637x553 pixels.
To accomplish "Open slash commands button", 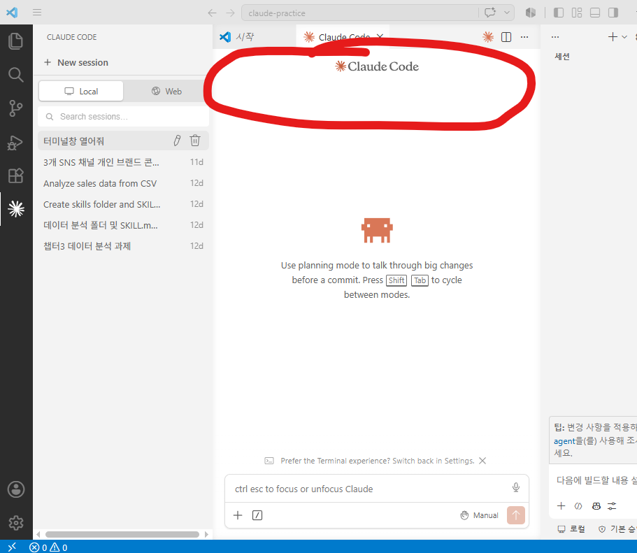I will [257, 515].
